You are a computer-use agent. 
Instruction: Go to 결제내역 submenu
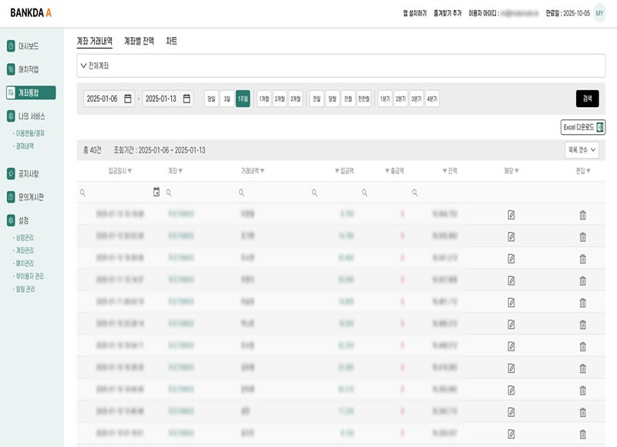tap(24, 146)
